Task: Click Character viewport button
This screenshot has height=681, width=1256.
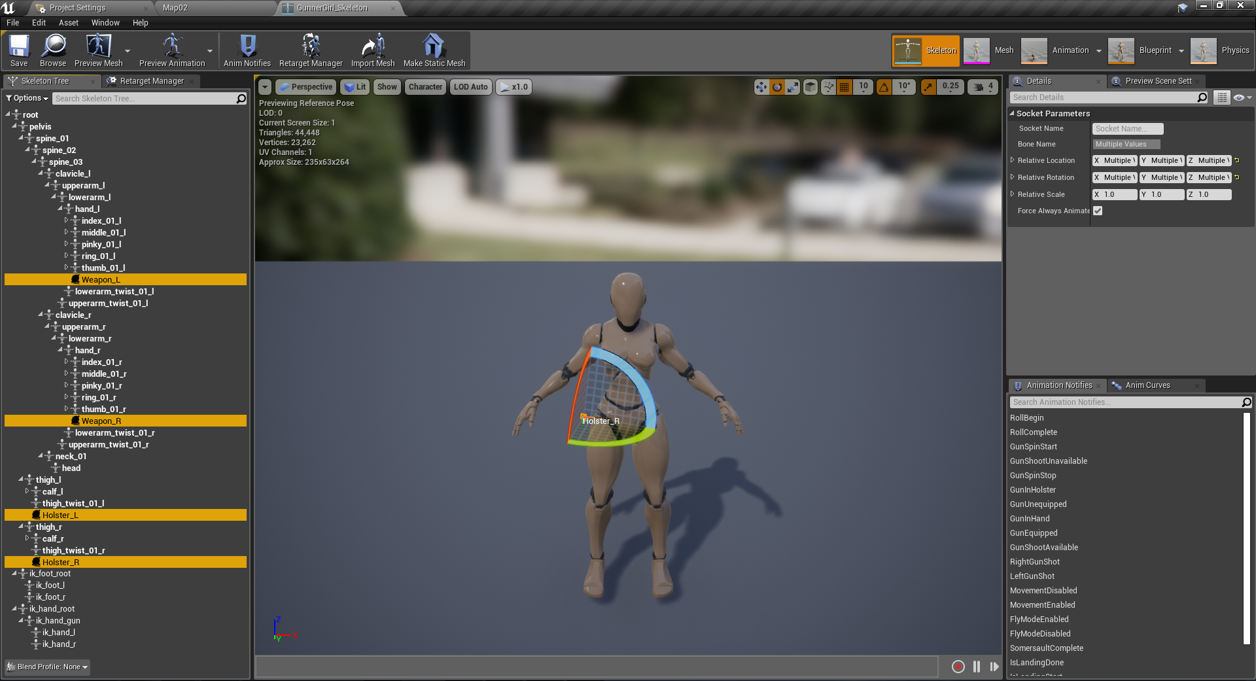Action: point(425,87)
